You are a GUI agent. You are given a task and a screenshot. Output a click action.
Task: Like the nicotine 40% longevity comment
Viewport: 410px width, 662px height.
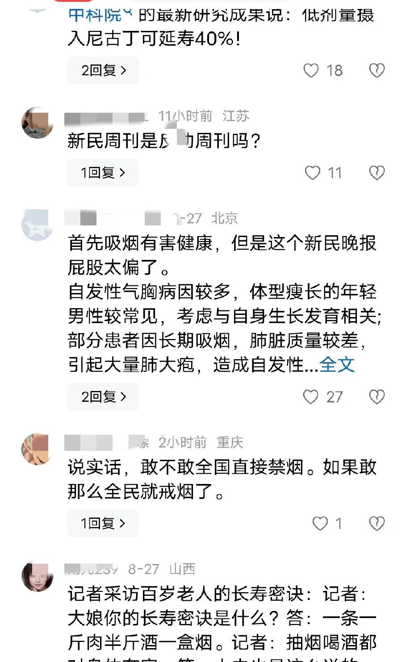click(311, 71)
